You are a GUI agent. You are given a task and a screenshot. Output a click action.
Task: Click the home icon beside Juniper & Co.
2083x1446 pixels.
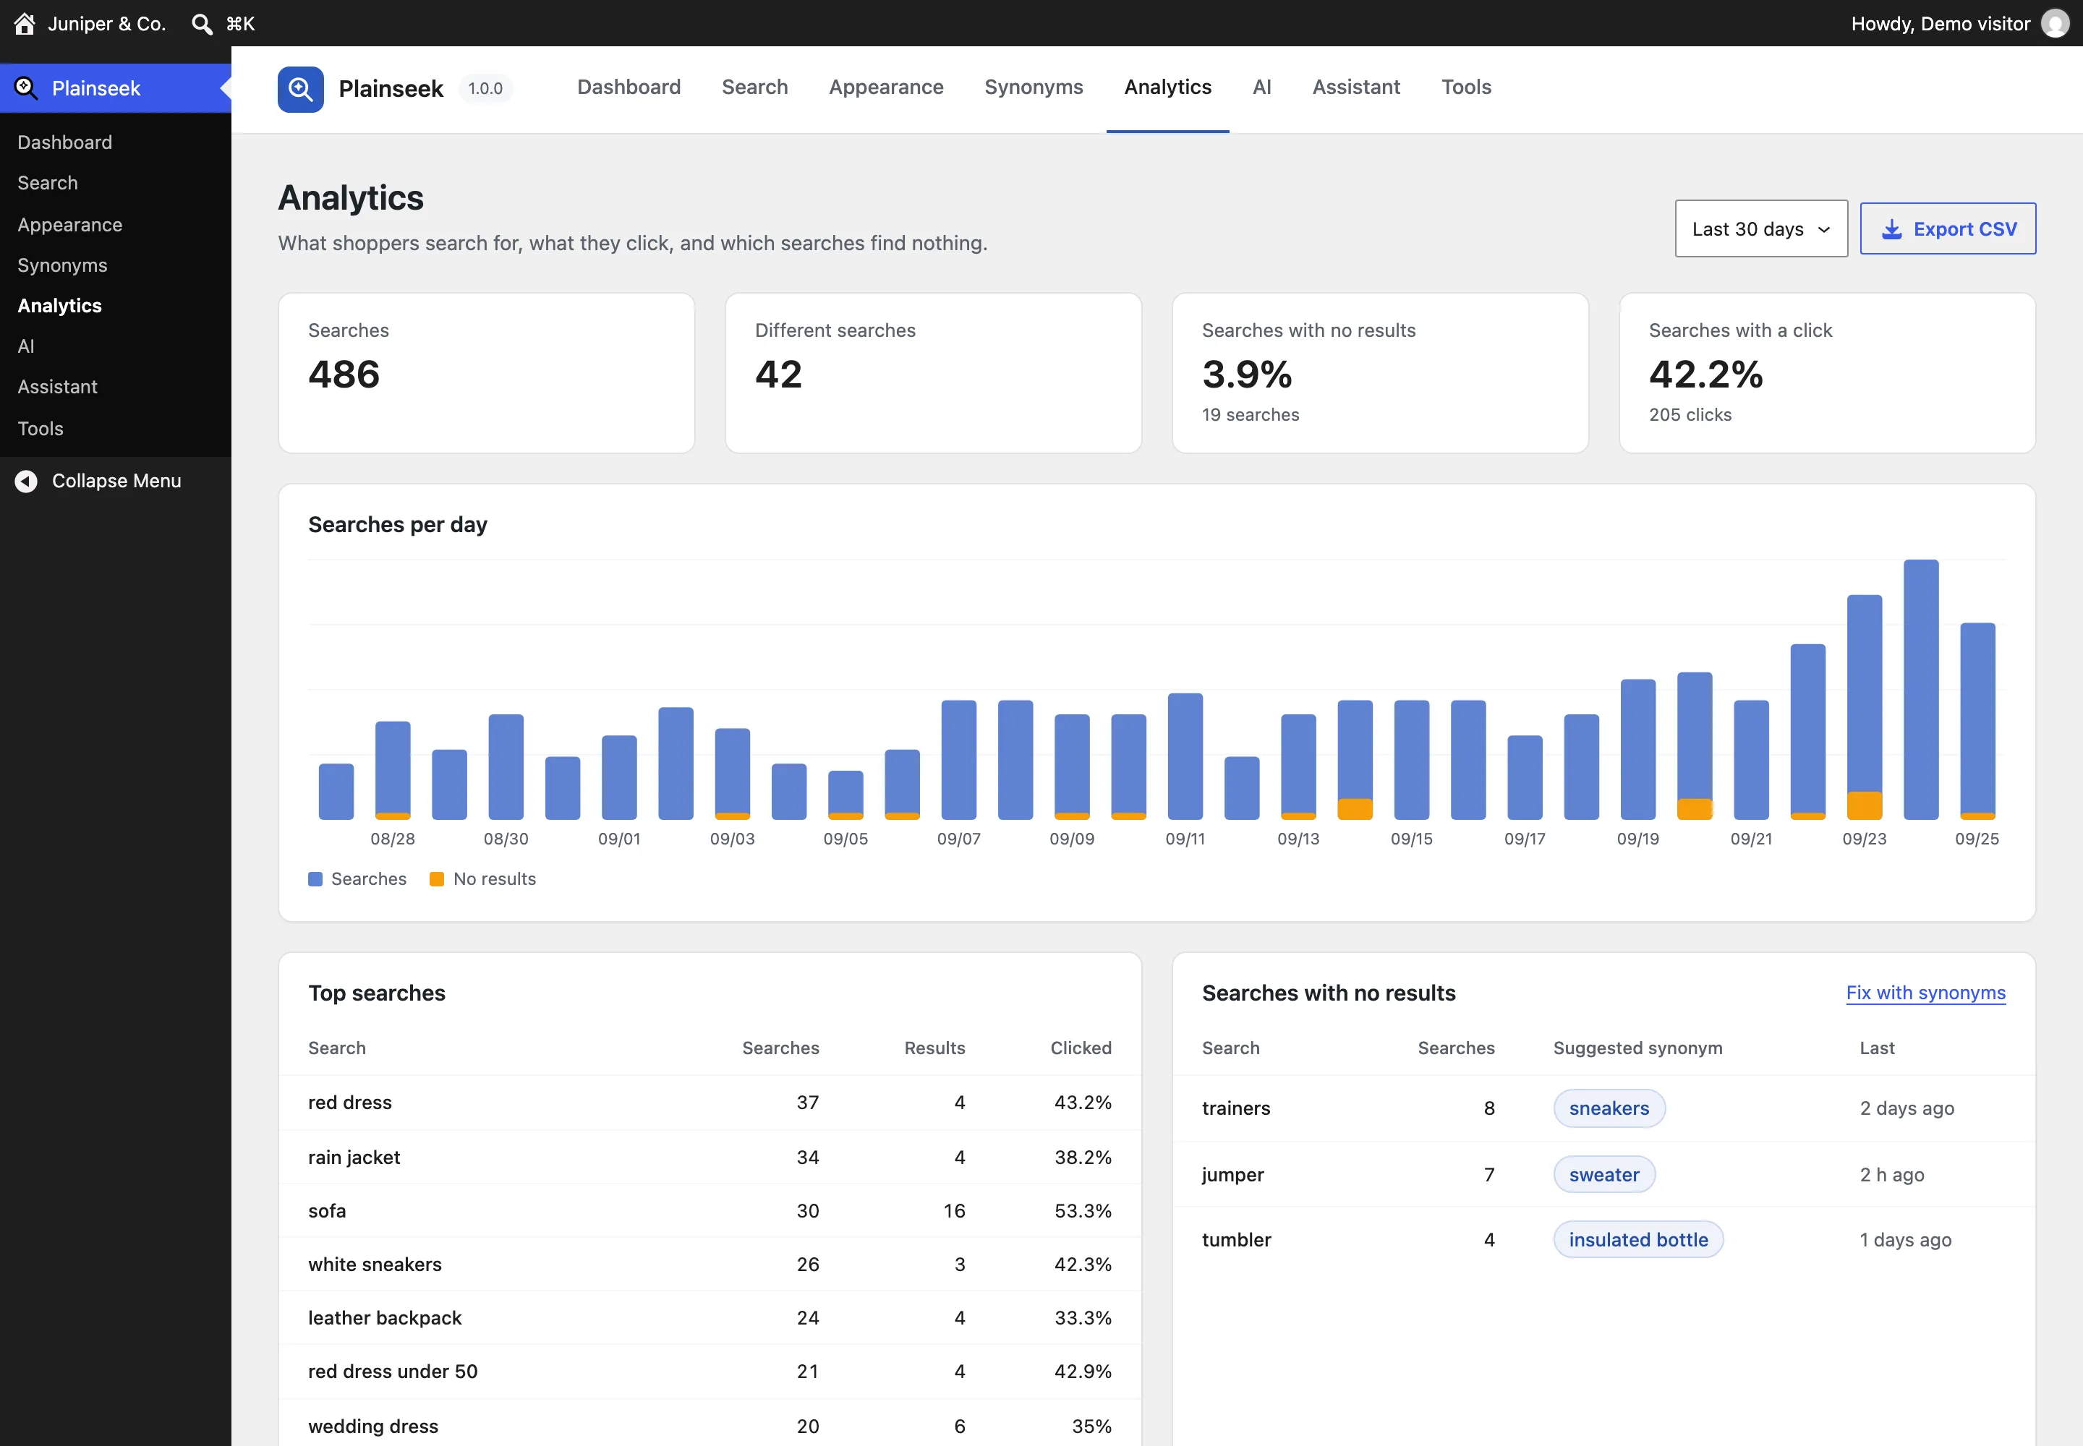coord(25,24)
